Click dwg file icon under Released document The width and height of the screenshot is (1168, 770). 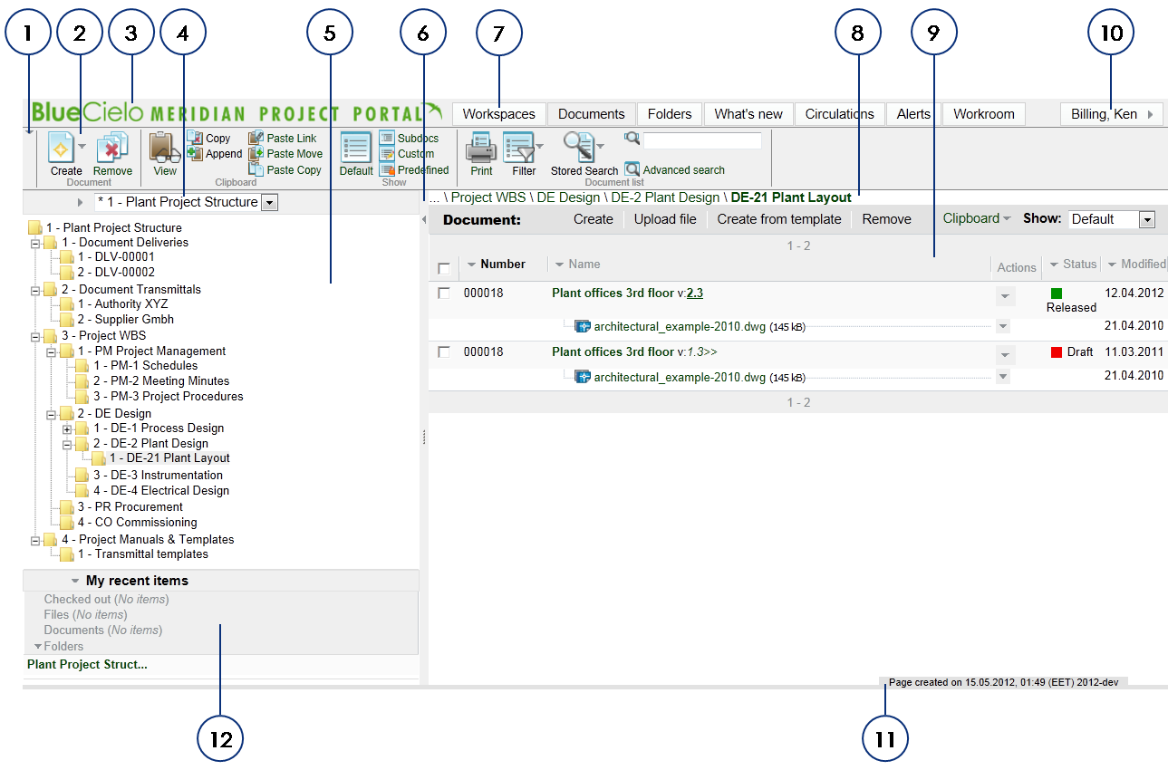tap(583, 326)
